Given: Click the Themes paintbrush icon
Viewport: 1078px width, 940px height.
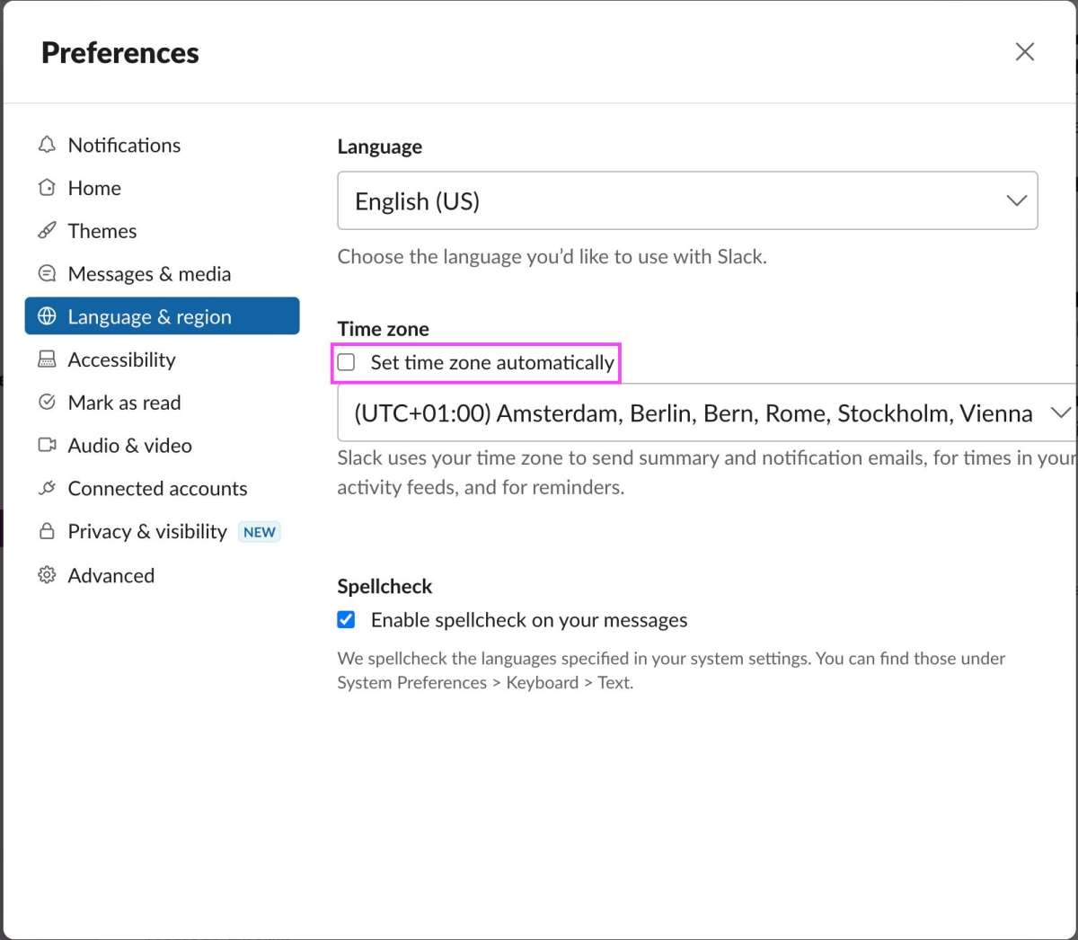Looking at the screenshot, I should (47, 231).
